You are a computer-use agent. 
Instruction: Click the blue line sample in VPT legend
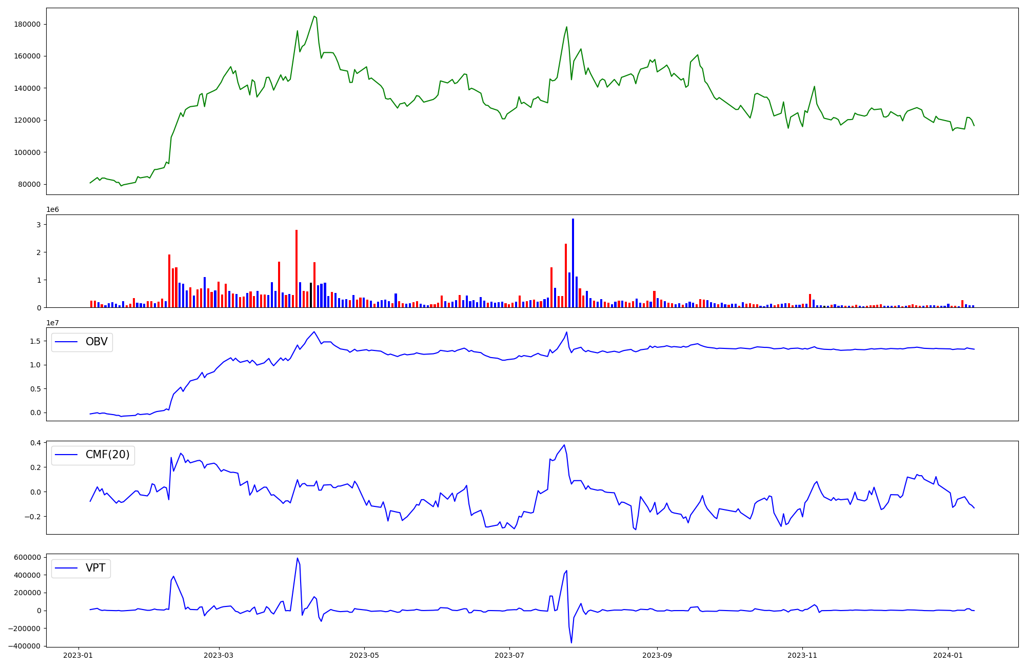point(66,568)
